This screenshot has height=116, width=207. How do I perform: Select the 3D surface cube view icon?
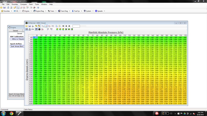coord(39,29)
